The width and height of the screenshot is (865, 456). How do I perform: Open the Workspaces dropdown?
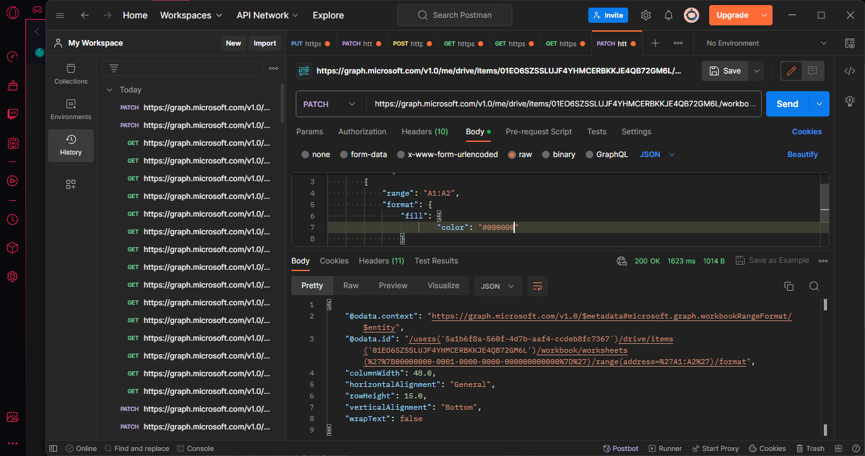point(191,15)
